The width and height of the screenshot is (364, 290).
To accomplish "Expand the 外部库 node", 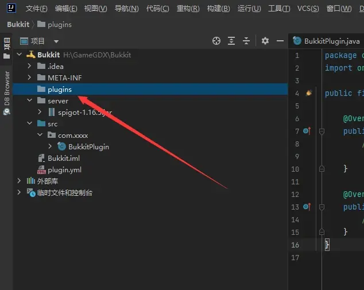I will (x=20, y=181).
